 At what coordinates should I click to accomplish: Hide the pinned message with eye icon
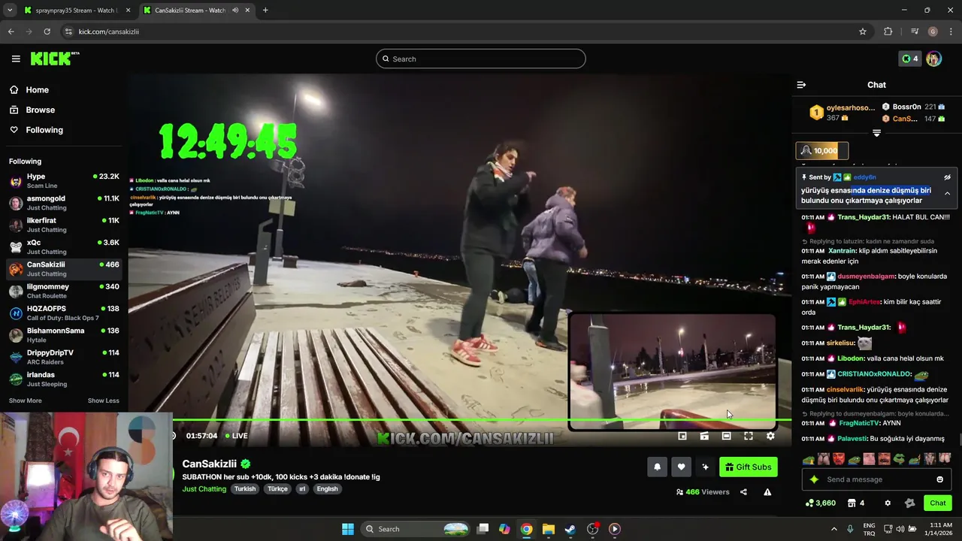(947, 177)
